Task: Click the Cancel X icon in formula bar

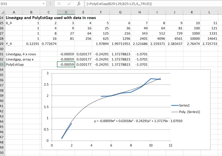Action: [x=59, y=3]
